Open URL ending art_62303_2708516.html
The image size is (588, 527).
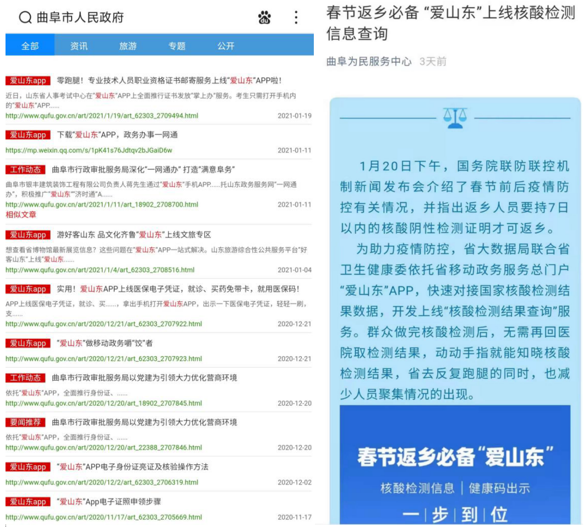coord(100,270)
